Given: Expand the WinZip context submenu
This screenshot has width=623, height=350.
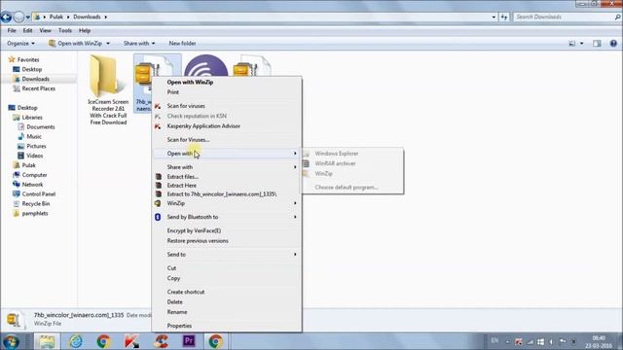Looking at the screenshot, I should [x=227, y=203].
